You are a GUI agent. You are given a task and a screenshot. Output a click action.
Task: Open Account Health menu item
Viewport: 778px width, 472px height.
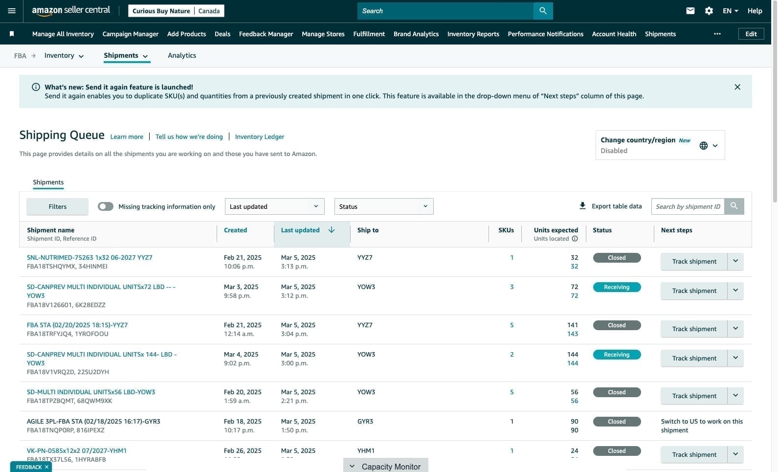tap(614, 34)
